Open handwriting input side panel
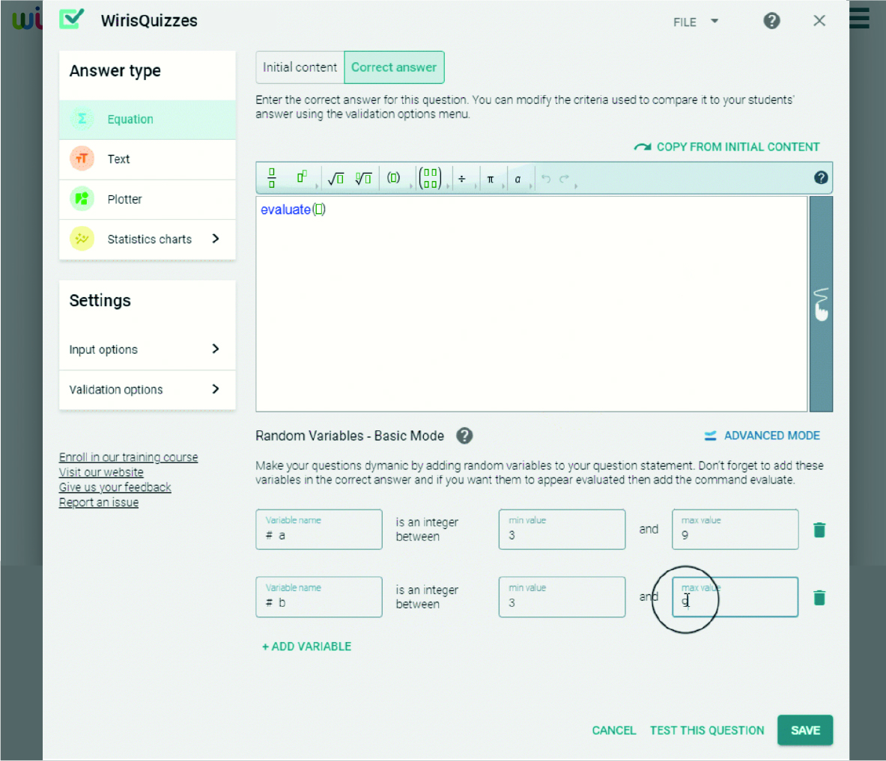Viewport: 886px width, 761px height. pyautogui.click(x=821, y=305)
